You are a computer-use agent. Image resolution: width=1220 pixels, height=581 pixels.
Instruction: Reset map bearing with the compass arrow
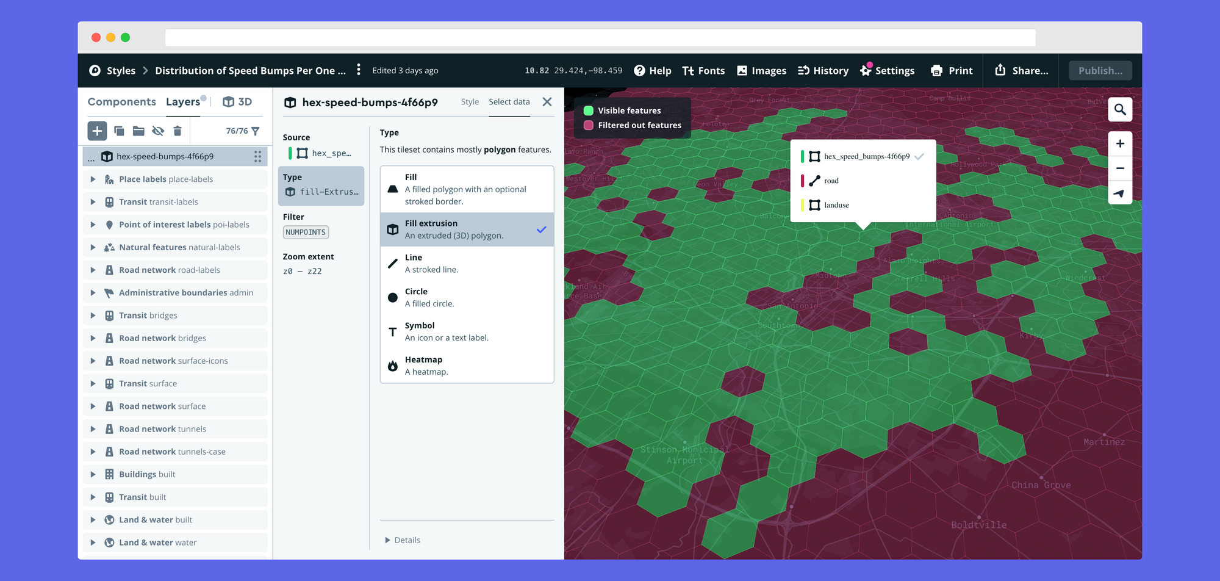[x=1120, y=193]
